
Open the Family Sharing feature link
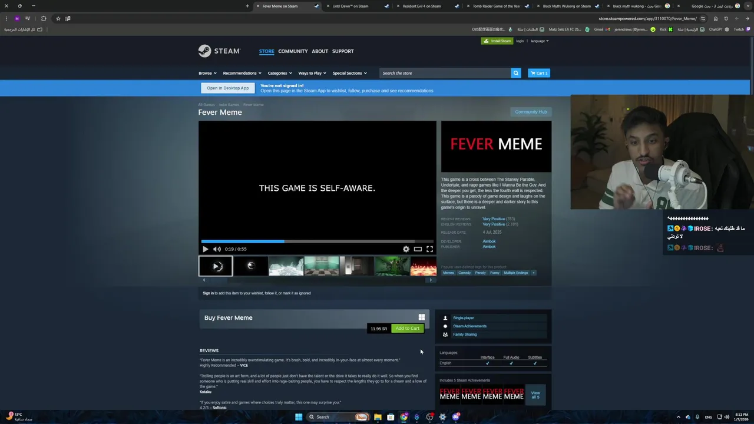[465, 334]
